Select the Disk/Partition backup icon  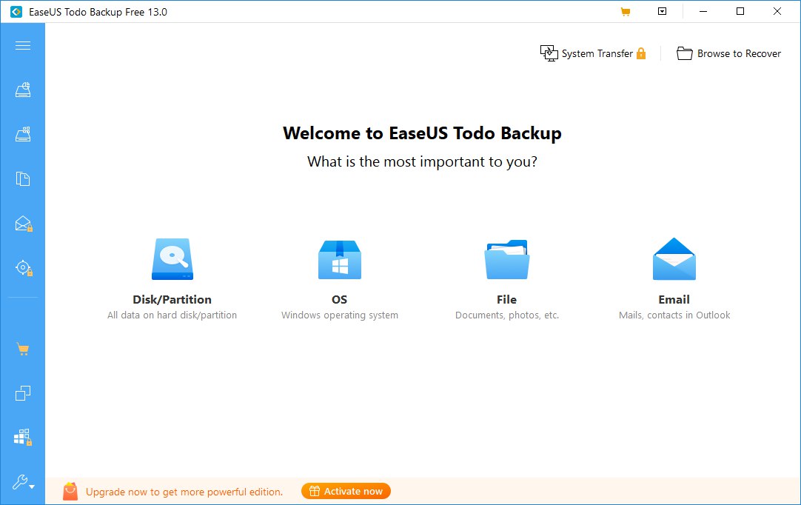tap(172, 258)
